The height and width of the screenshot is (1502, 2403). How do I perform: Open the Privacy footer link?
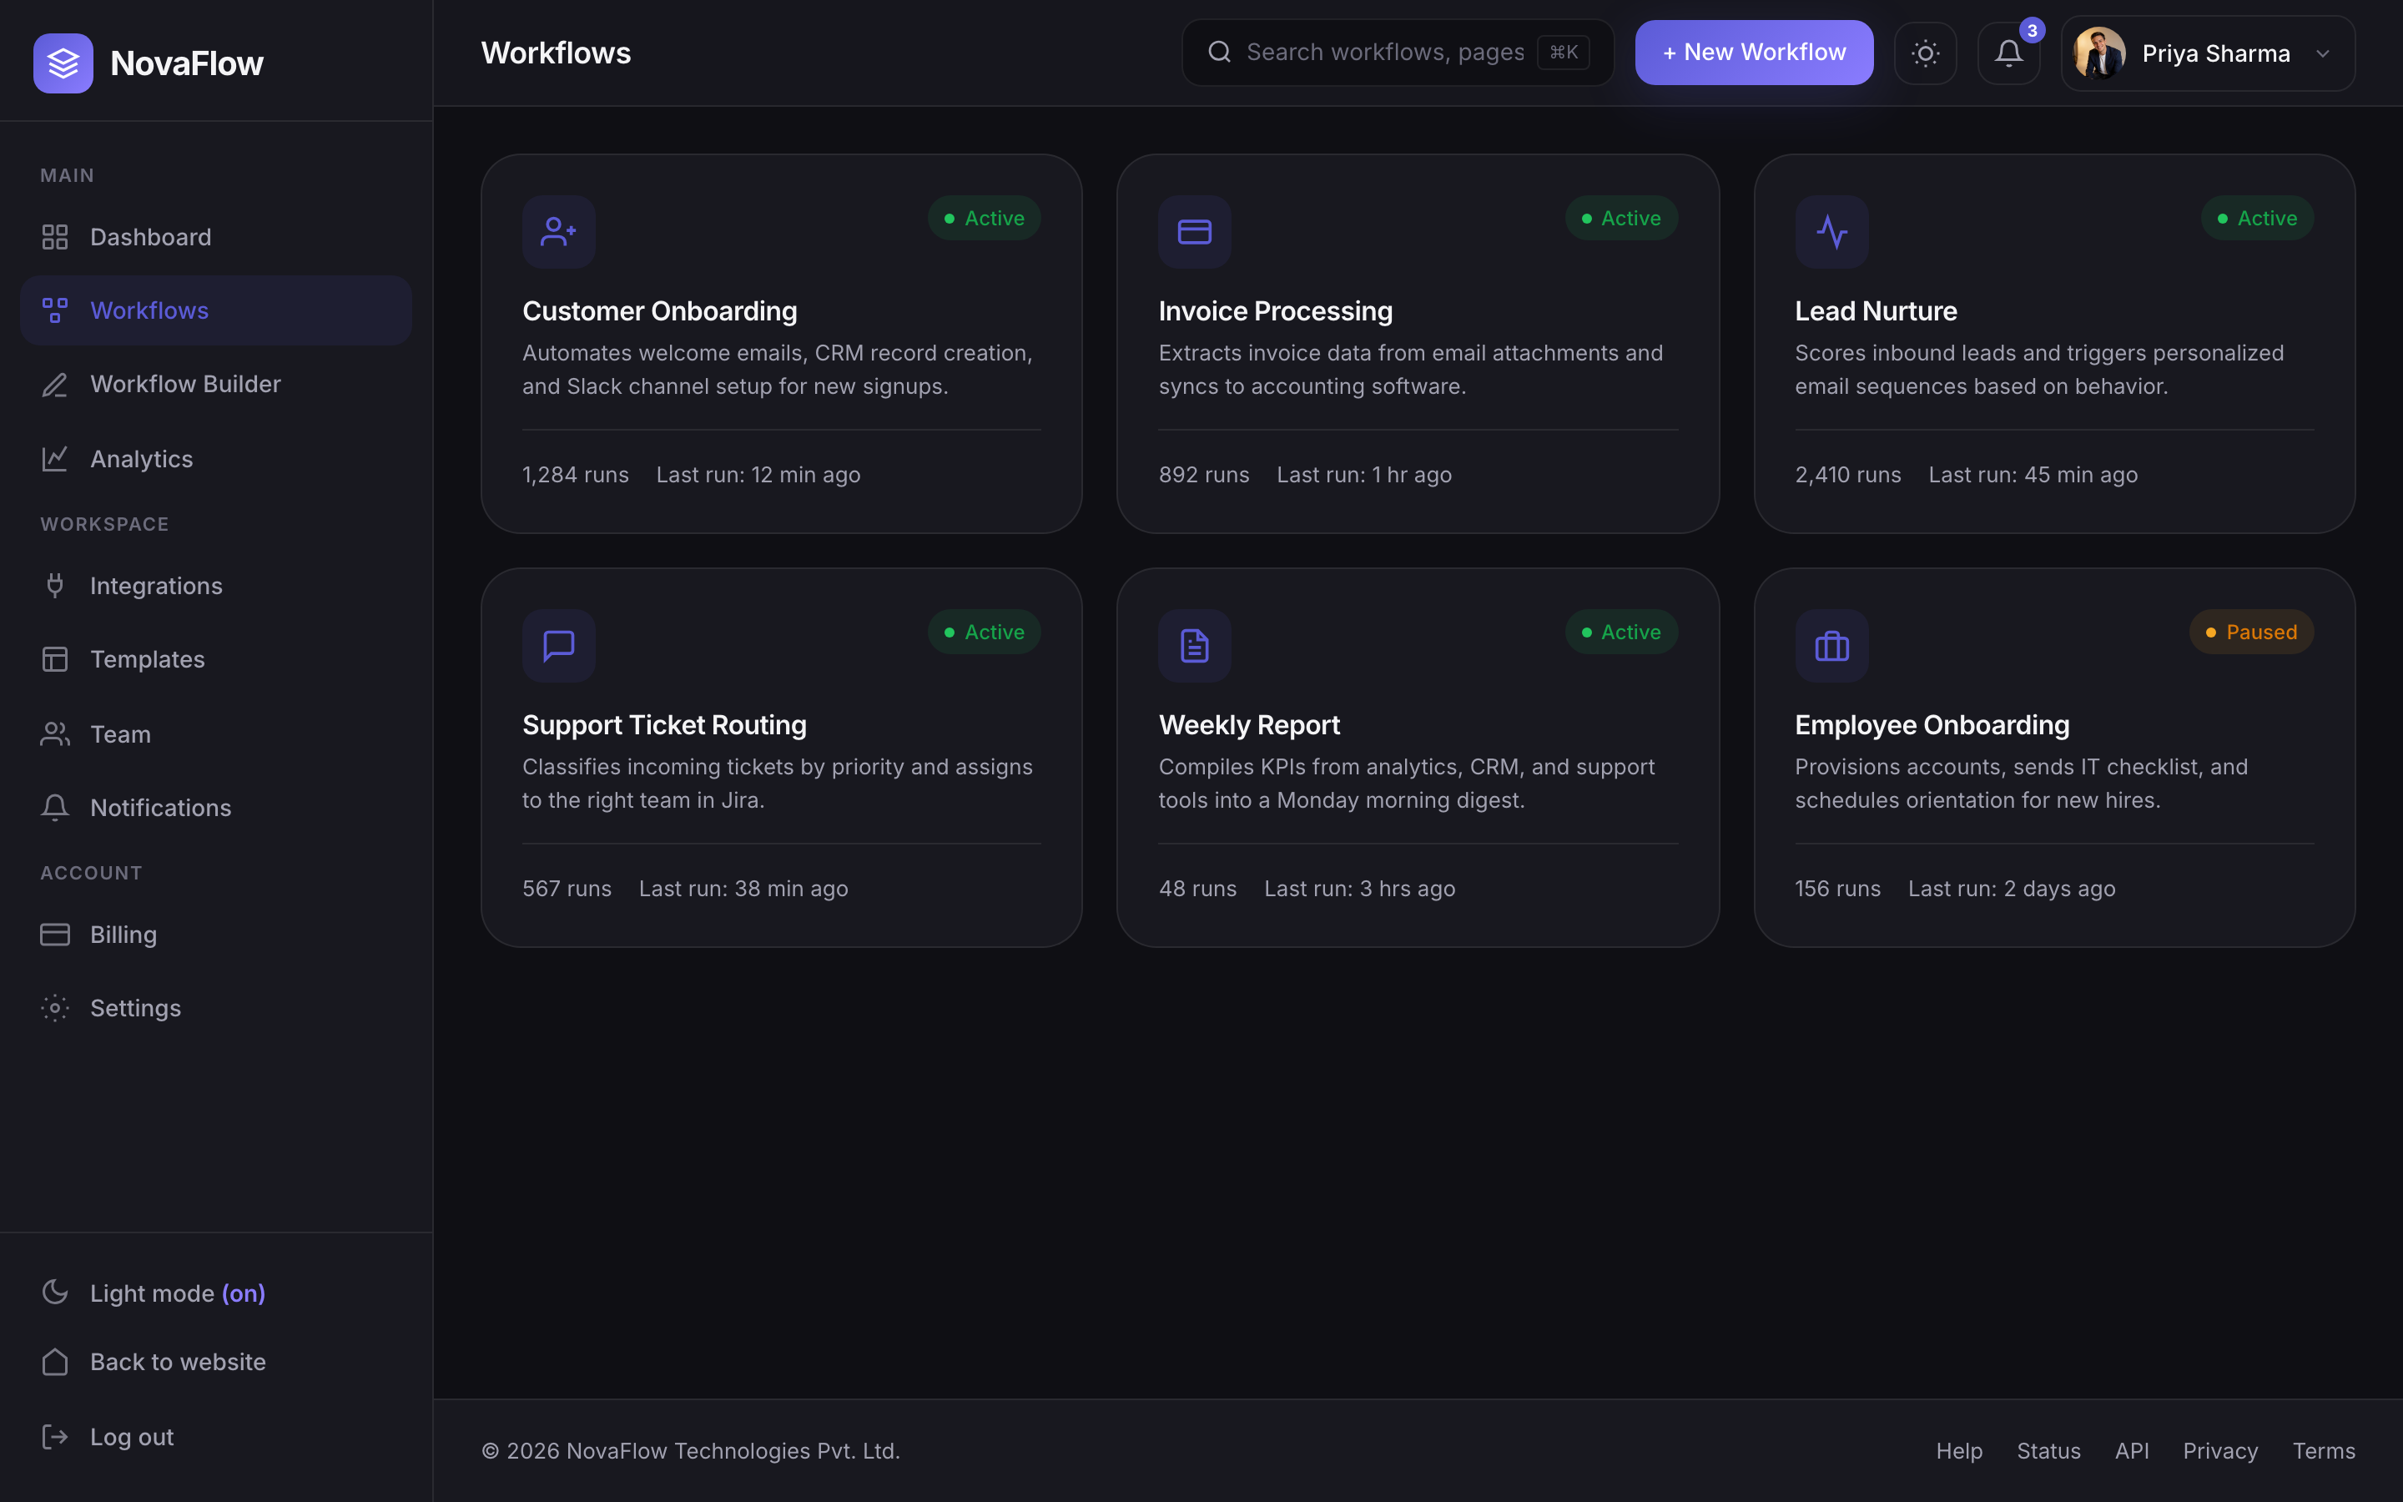click(2220, 1450)
